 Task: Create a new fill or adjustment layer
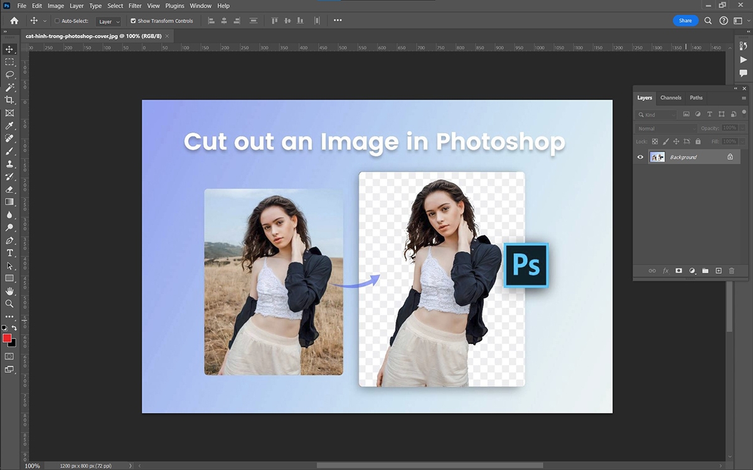point(692,271)
